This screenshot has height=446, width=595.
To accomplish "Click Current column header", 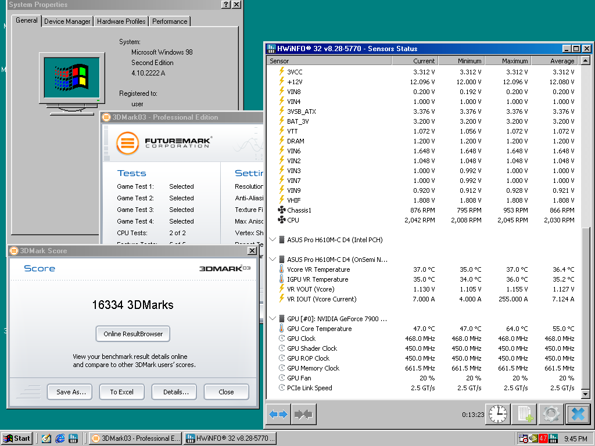I will tap(415, 60).
